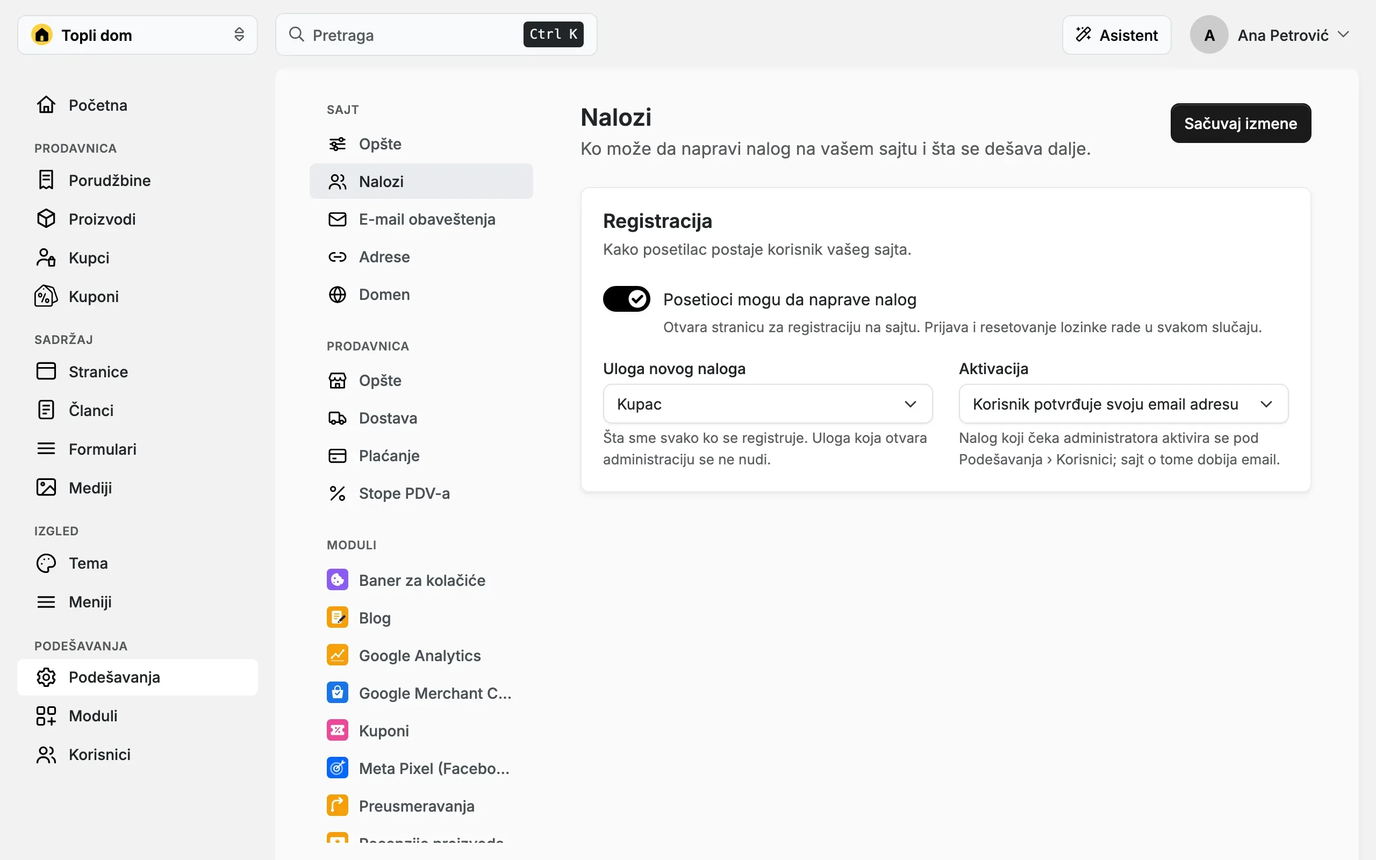Click the Preusmeravanja arrow icon
The height and width of the screenshot is (860, 1376).
337,805
